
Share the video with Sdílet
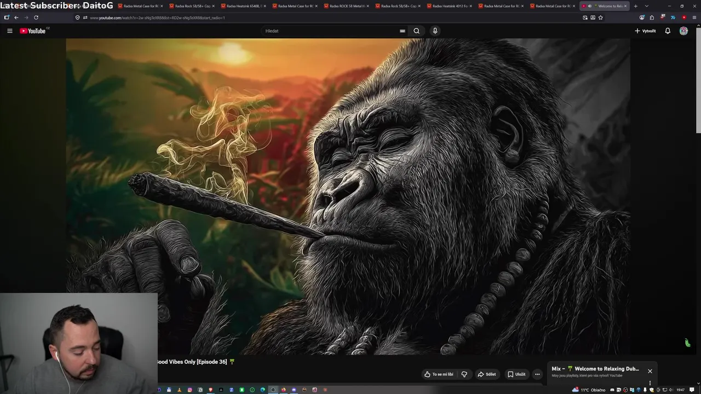tap(486, 374)
